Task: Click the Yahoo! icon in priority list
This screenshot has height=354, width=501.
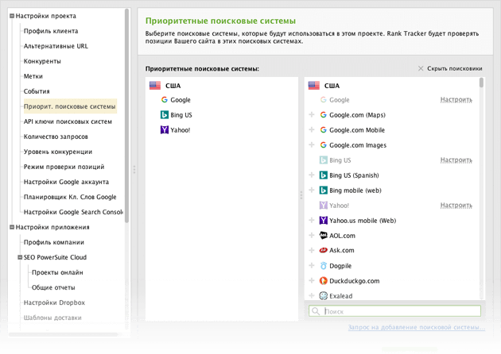Action: pyautogui.click(x=164, y=130)
